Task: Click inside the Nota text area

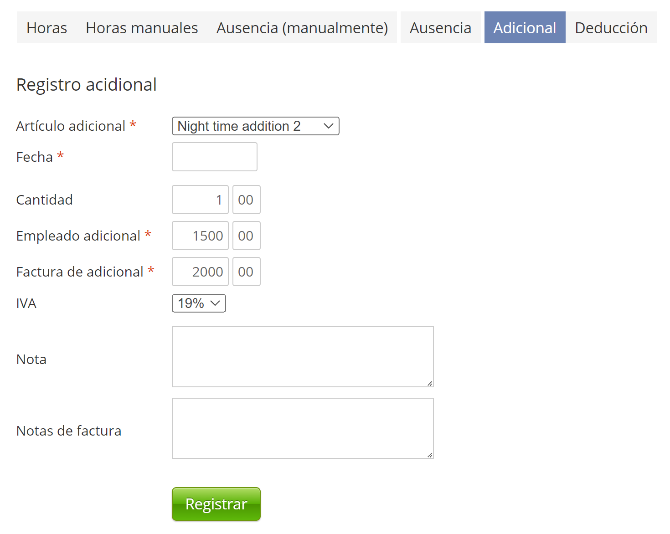Action: click(303, 357)
